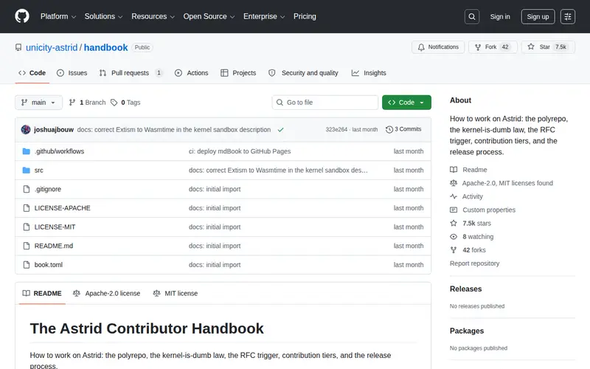This screenshot has width=590, height=369.
Task: Open the GitHub homepage logo
Action: click(22, 16)
